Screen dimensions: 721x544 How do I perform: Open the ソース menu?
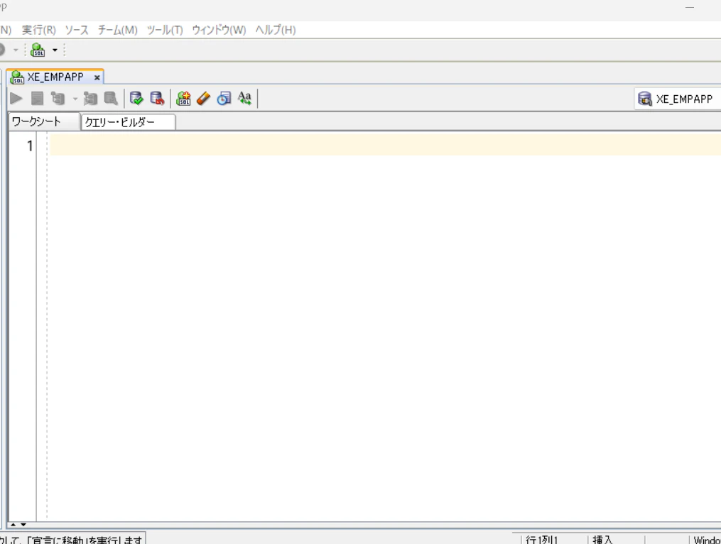[x=76, y=30]
